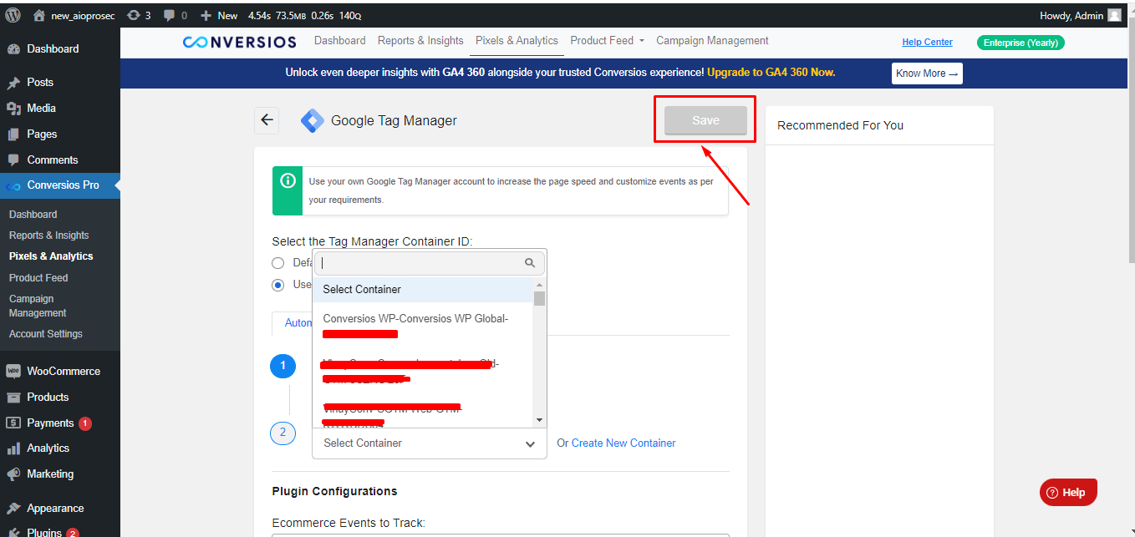Choose Conversios WP Global container option
The width and height of the screenshot is (1135, 537).
click(x=423, y=326)
